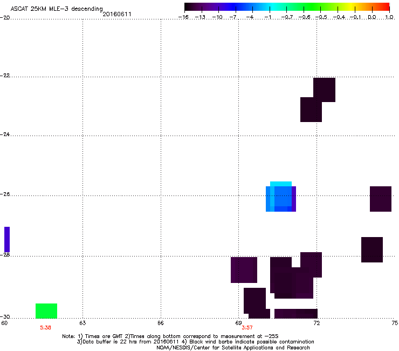399x351 pixels.
Task: Click the blue data cluster near 26S
Action: tap(281, 197)
